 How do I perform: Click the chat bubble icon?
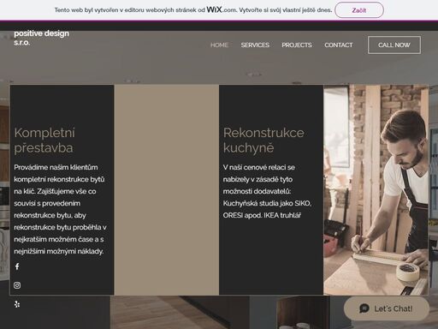(364, 308)
